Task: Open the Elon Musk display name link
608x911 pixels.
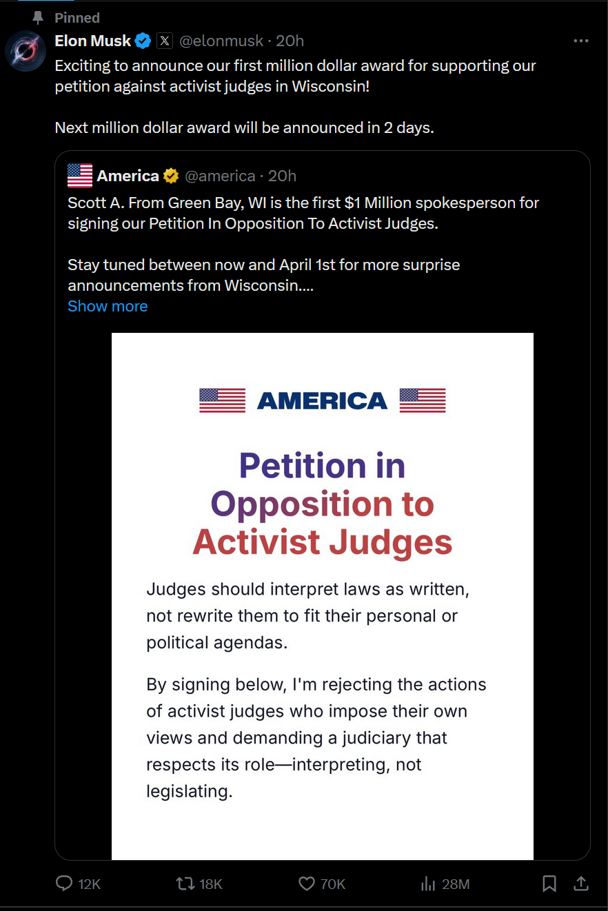Action: click(x=92, y=41)
